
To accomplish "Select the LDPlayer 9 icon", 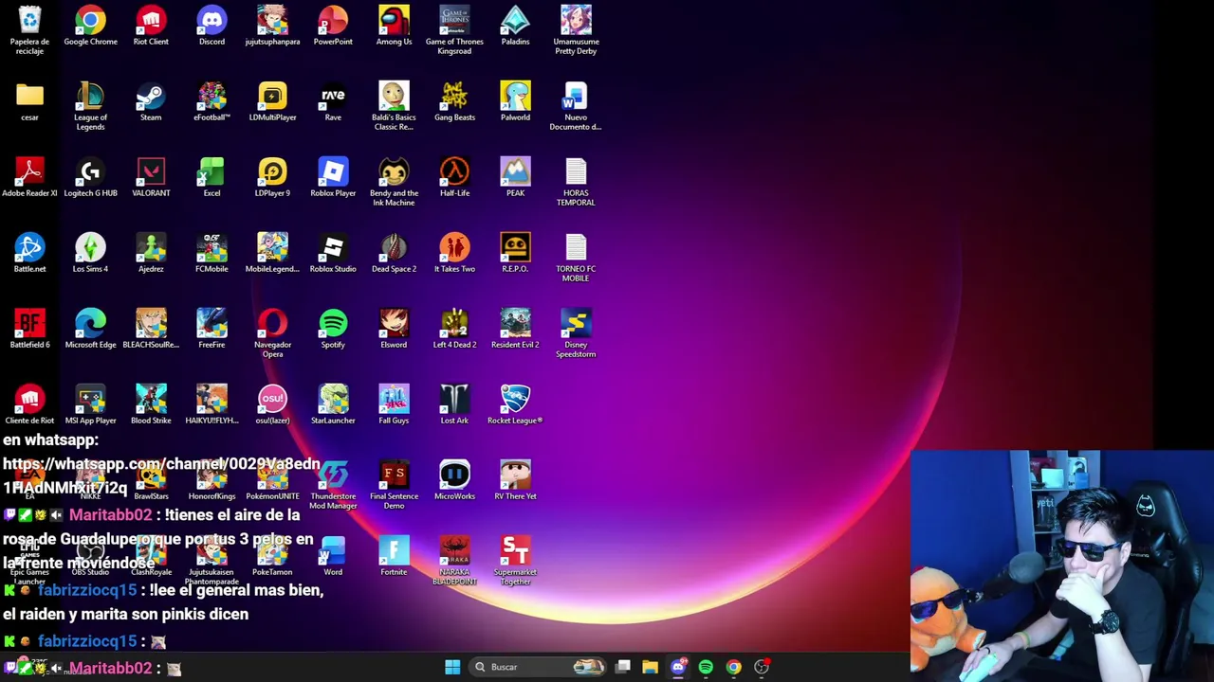I will 272,178.
